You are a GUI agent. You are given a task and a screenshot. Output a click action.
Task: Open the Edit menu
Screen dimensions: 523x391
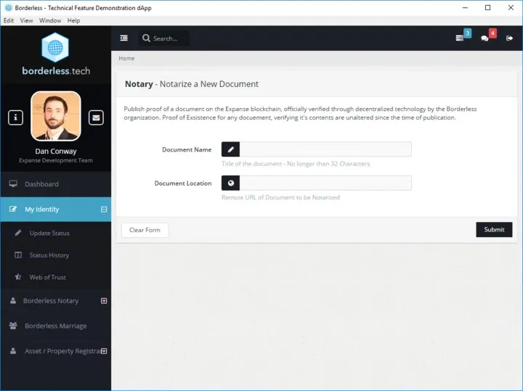[9, 20]
